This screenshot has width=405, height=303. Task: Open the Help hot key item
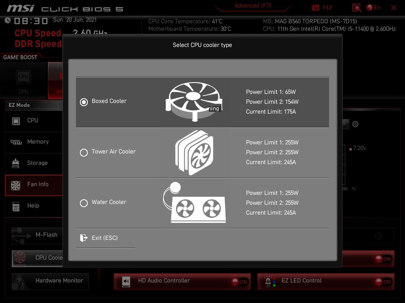tap(33, 206)
